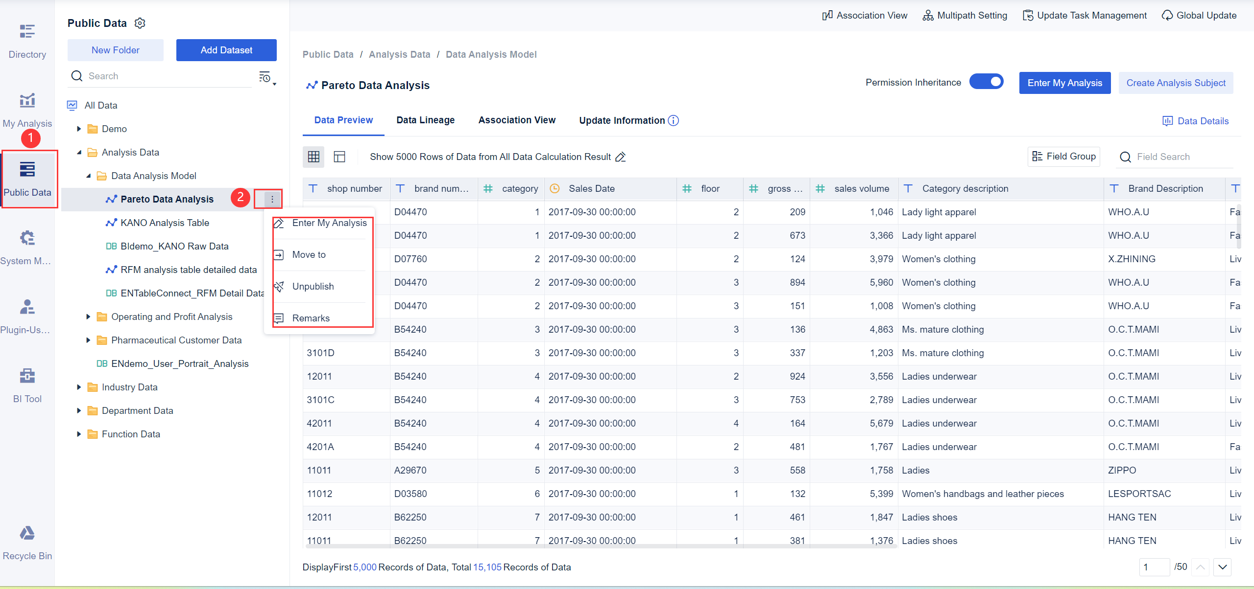Open the Field Group panel
This screenshot has height=589, width=1254.
coord(1063,157)
